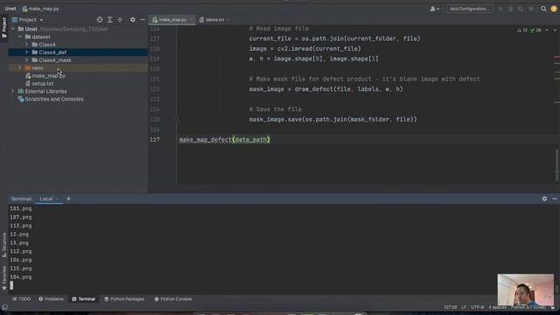Viewport: 560px width, 315px height.
Task: Click the red error stripe mark
Action: coord(556,57)
